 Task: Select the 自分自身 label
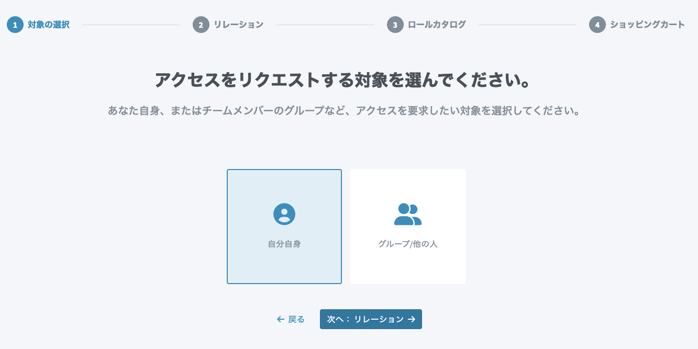pyautogui.click(x=284, y=244)
